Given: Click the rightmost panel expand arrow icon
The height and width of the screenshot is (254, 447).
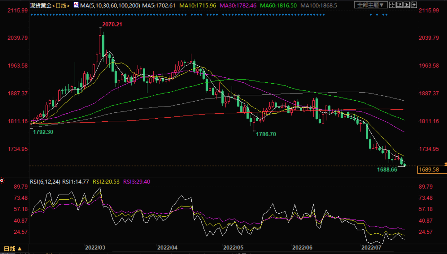Looking at the screenshot, I should coord(414,5).
